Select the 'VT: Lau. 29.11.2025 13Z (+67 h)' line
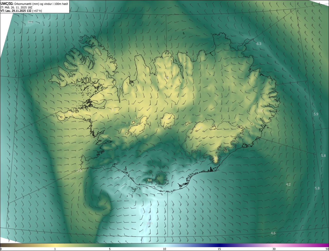The image size is (329, 251). (x=21, y=11)
